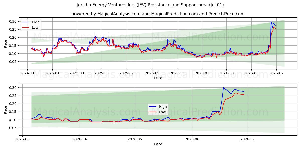Click the '0.15' y-axis tick in top chart

(x=13, y=46)
